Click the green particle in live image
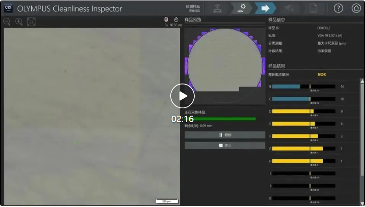 [x=75, y=143]
